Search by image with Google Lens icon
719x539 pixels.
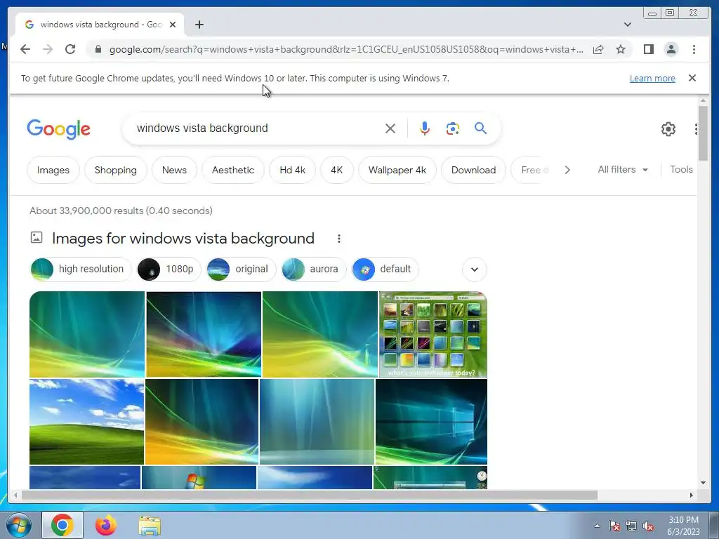453,128
